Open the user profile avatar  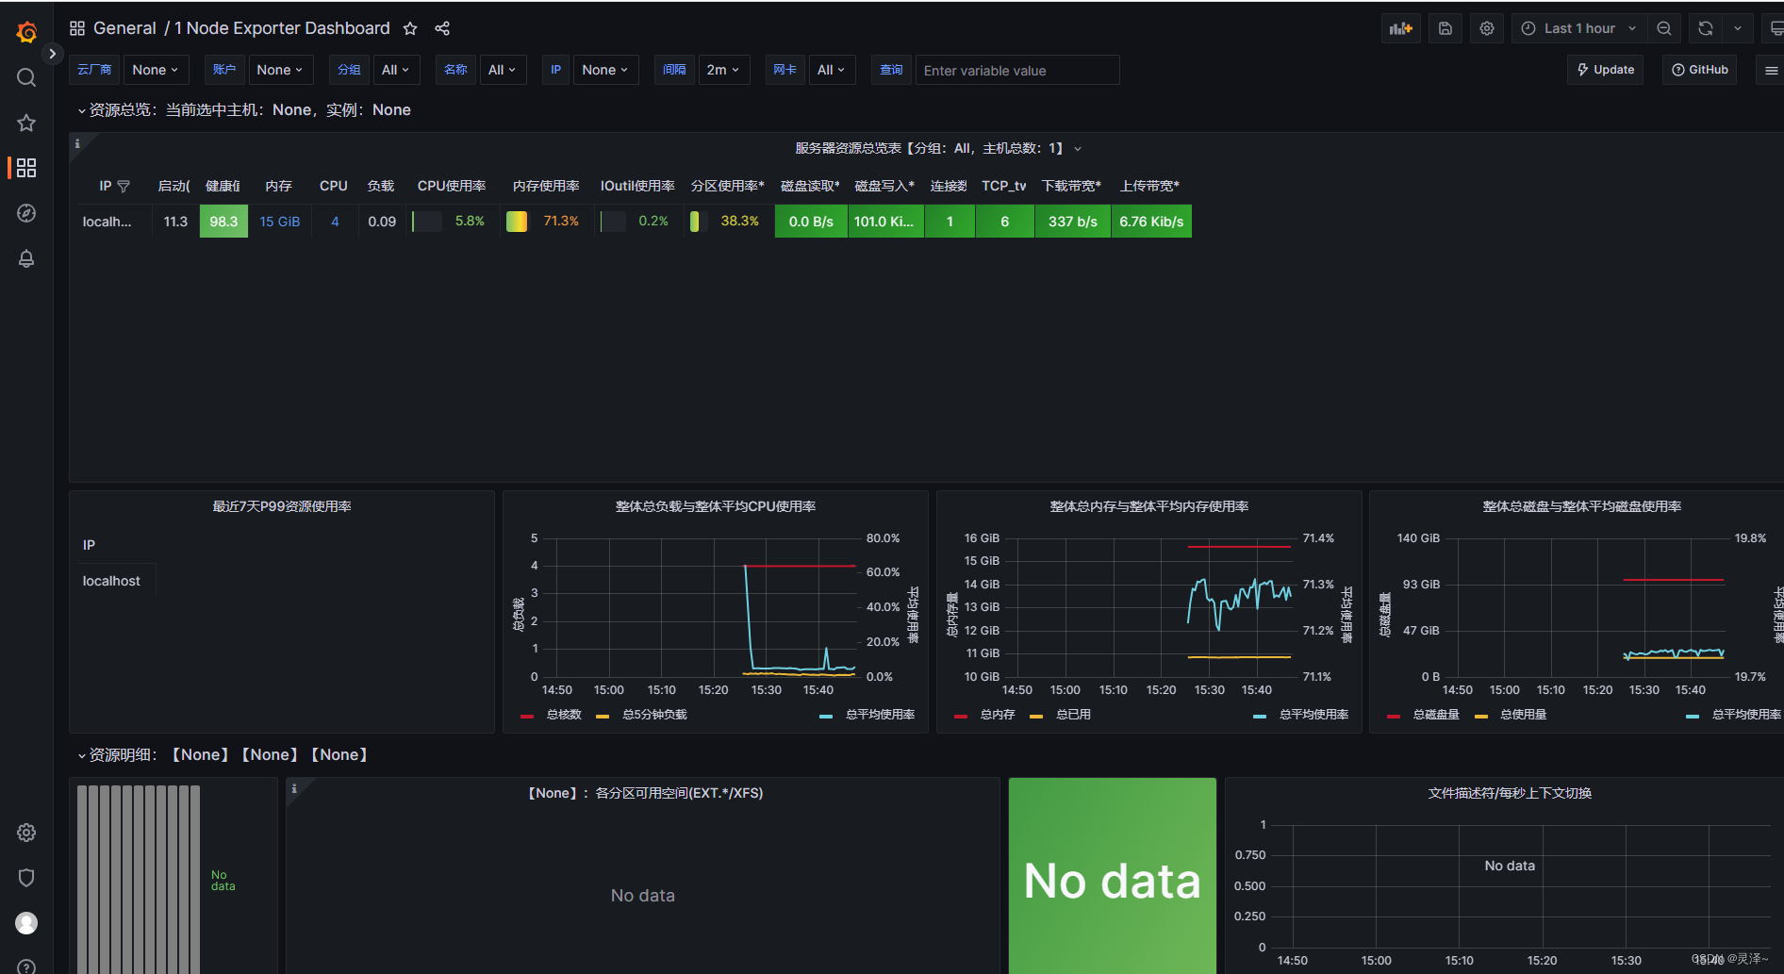(26, 923)
